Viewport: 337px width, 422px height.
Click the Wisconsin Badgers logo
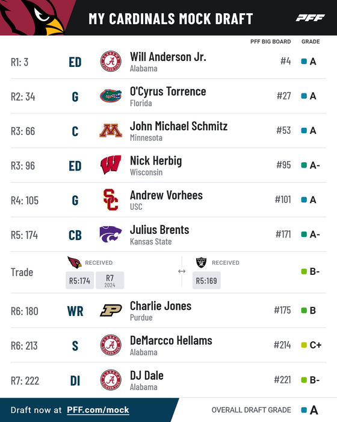click(111, 165)
